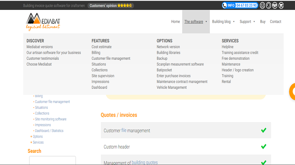Expand the Building blog dropdown arrow
Image resolution: width=295 pixels, height=165 pixels.
[x=234, y=22]
